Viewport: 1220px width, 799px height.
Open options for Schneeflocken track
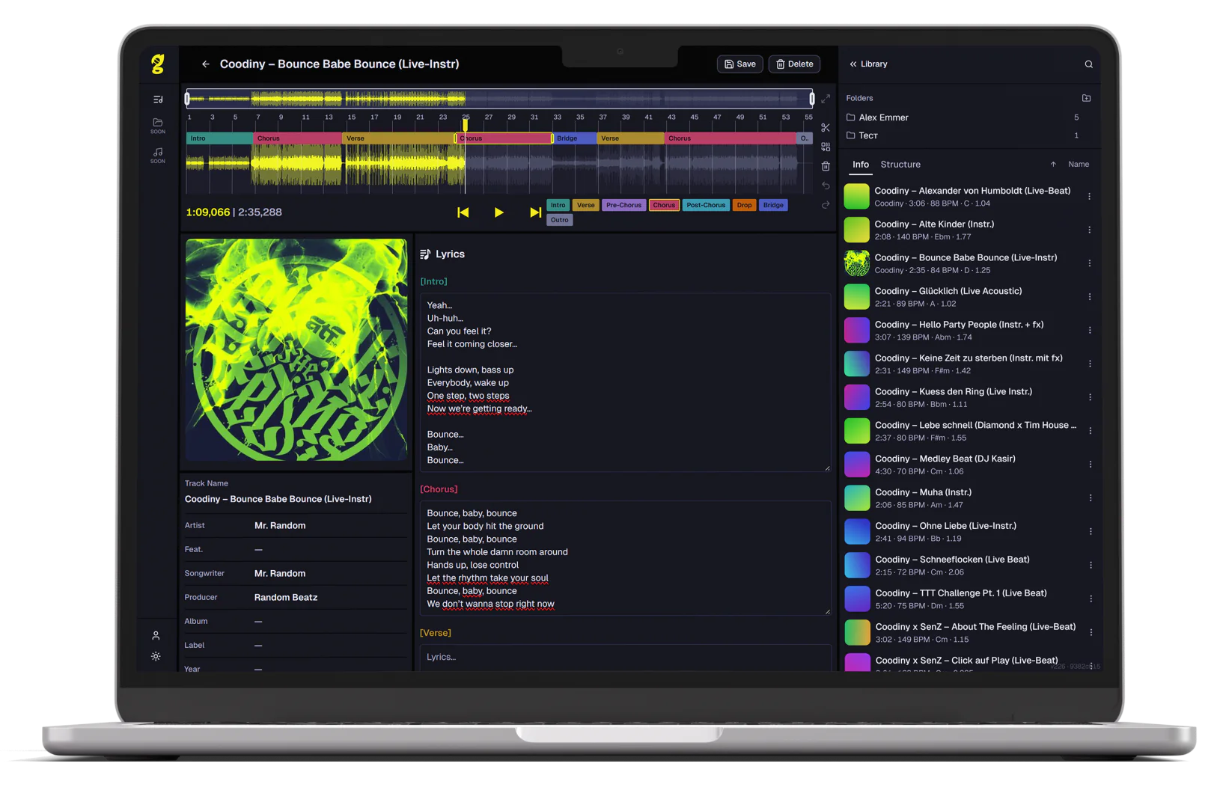coord(1091,566)
